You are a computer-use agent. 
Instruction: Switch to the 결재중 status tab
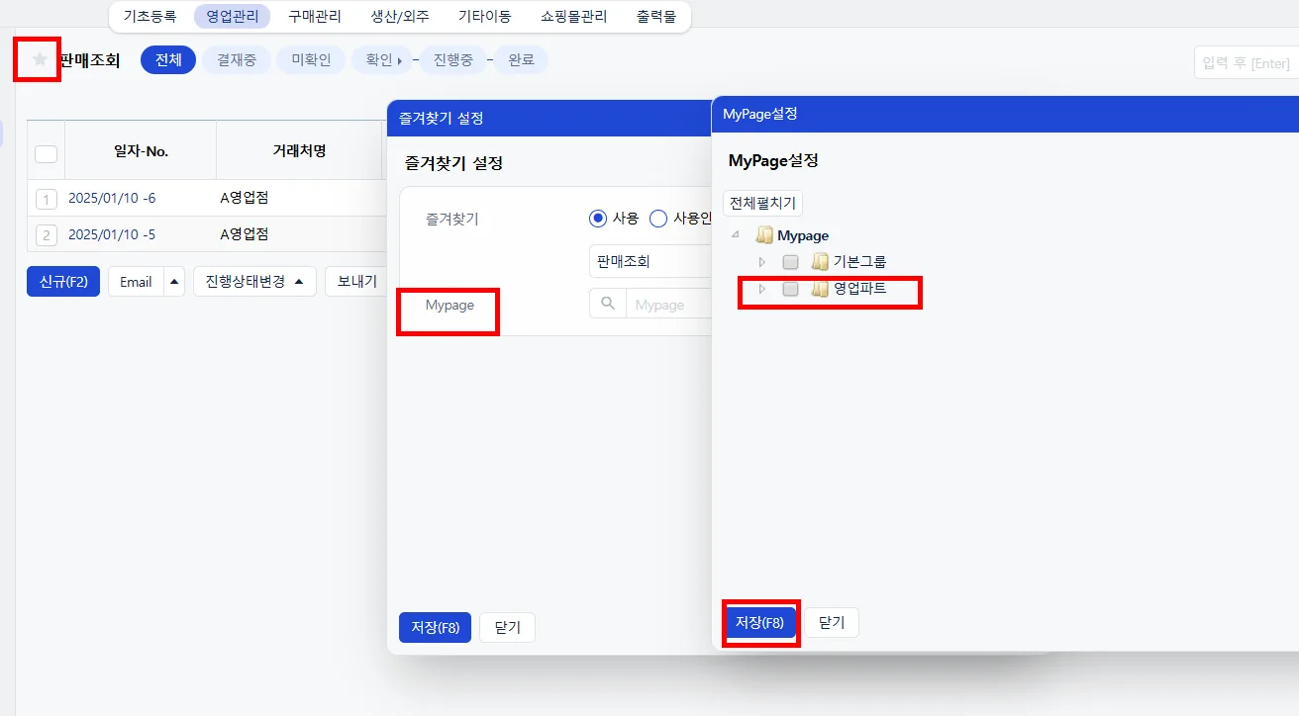point(236,59)
